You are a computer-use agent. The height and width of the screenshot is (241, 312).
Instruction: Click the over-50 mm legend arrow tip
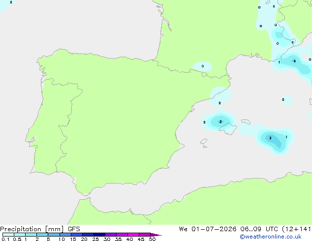coord(156,235)
